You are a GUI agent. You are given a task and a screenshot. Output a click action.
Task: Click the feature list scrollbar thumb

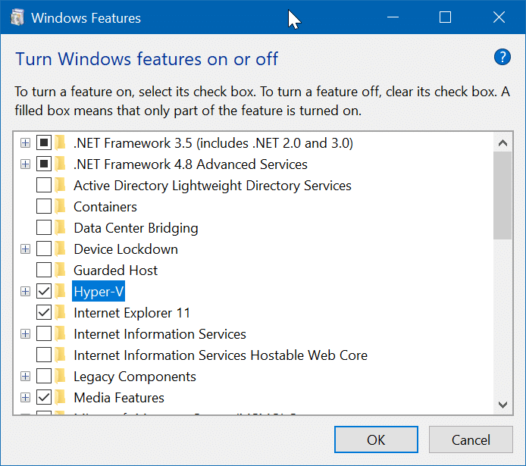503,195
